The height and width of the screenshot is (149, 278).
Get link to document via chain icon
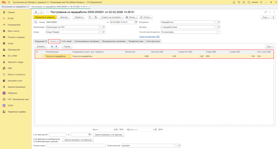point(266,12)
